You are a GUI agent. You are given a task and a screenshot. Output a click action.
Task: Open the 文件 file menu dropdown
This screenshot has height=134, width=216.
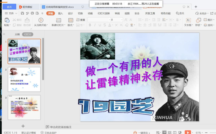tap(11, 13)
